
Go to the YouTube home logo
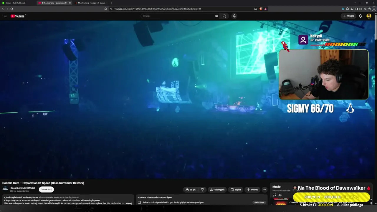tap(18, 16)
